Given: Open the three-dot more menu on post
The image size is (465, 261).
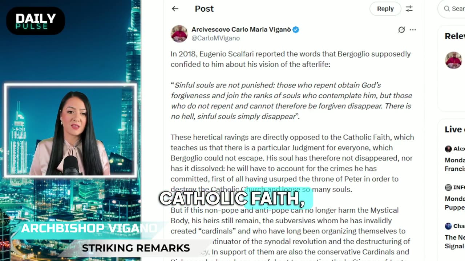Looking at the screenshot, I should pyautogui.click(x=413, y=30).
